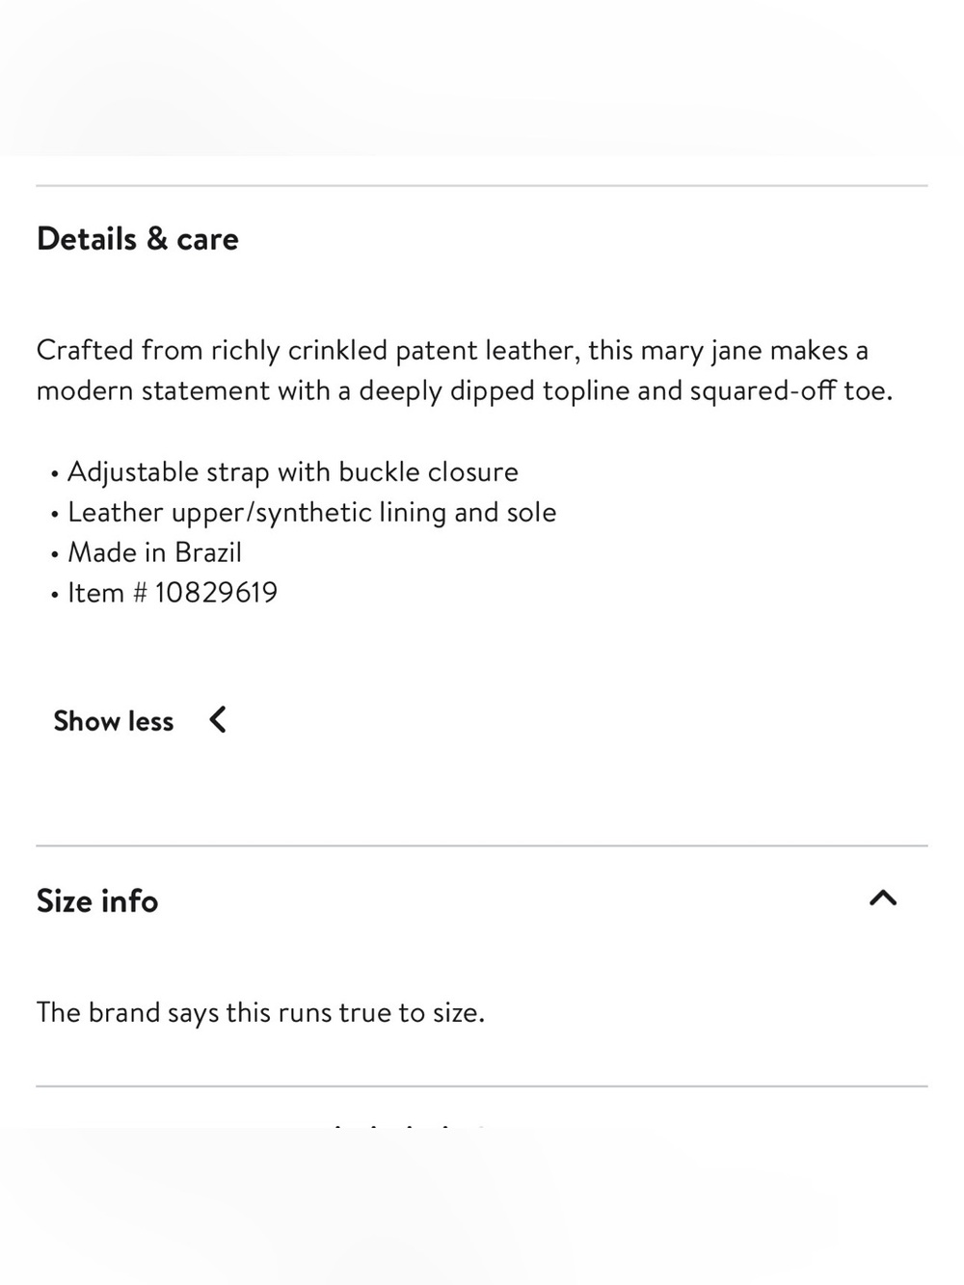Screen dimensions: 964x1285
Task: Click the bullet dot before Made in Brazil
Action: click(55, 555)
